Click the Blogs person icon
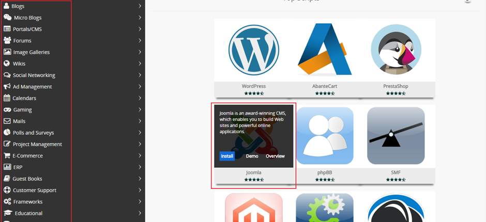Screen dimensions: 486x222 6,6
